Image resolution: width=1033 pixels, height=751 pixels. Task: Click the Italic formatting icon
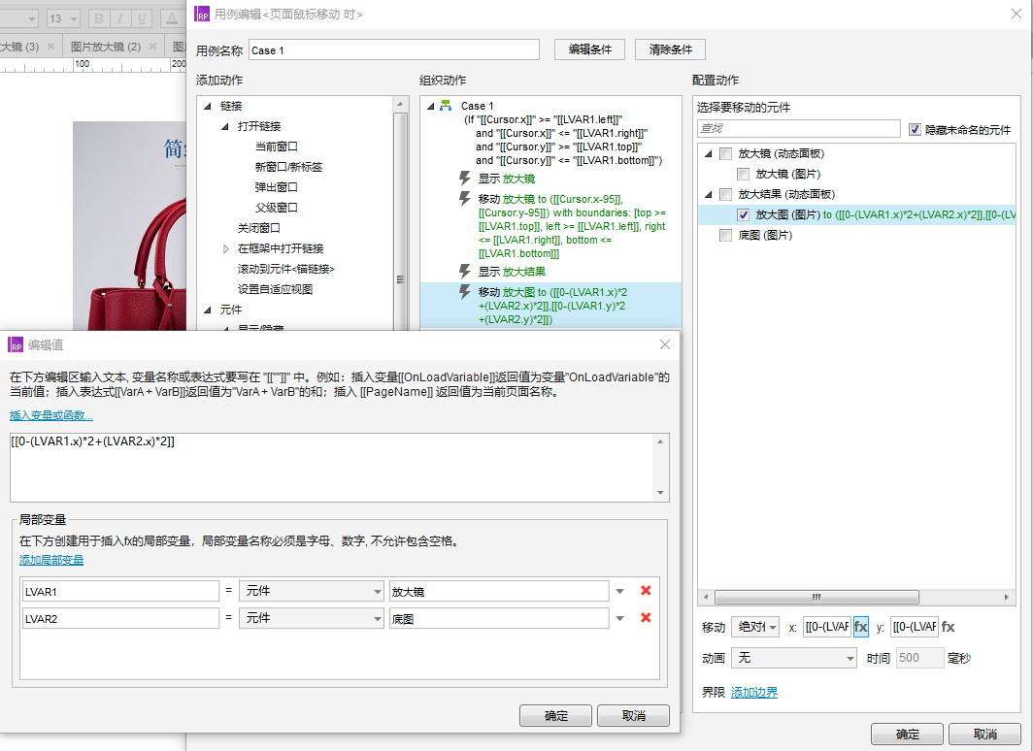120,18
